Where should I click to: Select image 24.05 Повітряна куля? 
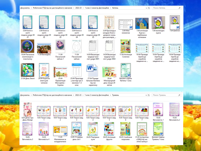(93, 131)
